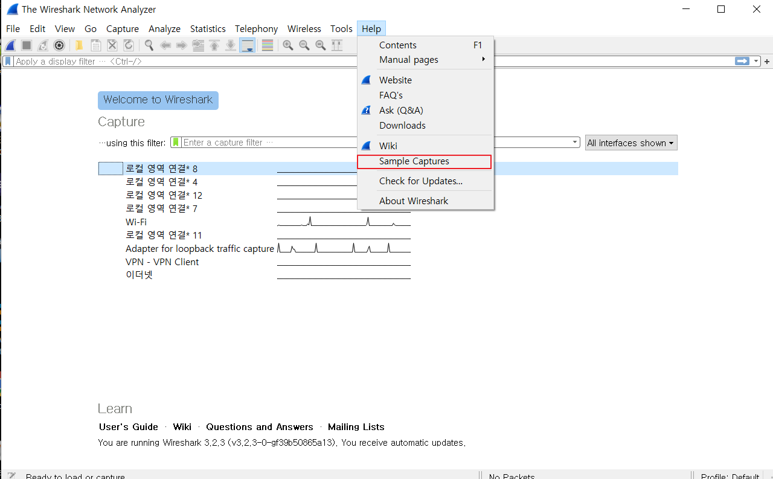Jump to the first packet icon
773x479 pixels.
[x=214, y=45]
